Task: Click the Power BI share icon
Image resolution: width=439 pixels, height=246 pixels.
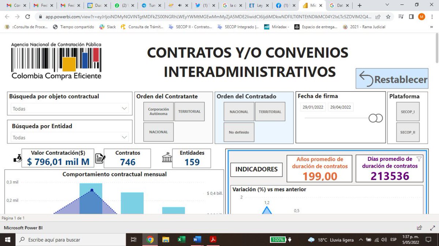Action: pyautogui.click(x=420, y=227)
